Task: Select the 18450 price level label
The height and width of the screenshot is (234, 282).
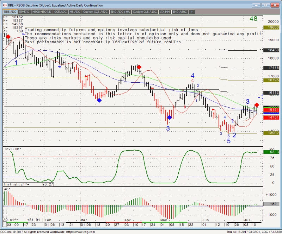Action: (x=271, y=50)
